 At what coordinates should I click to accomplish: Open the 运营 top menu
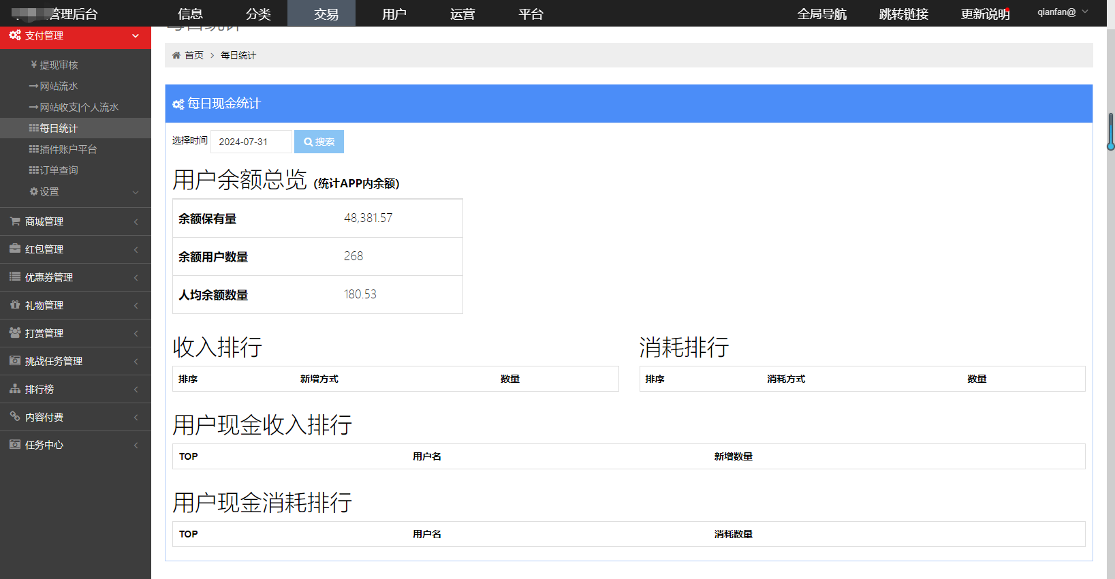(462, 14)
